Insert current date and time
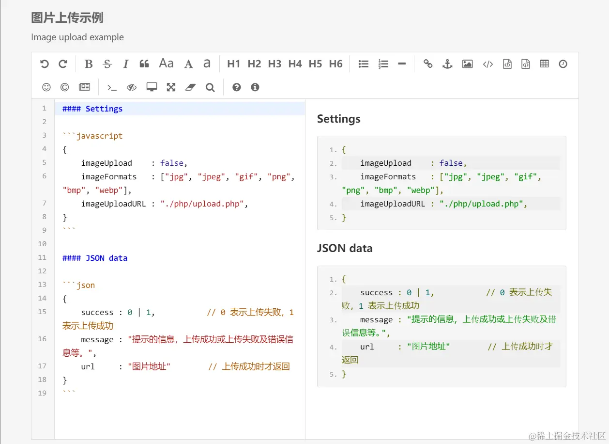The image size is (609, 444). click(x=563, y=64)
